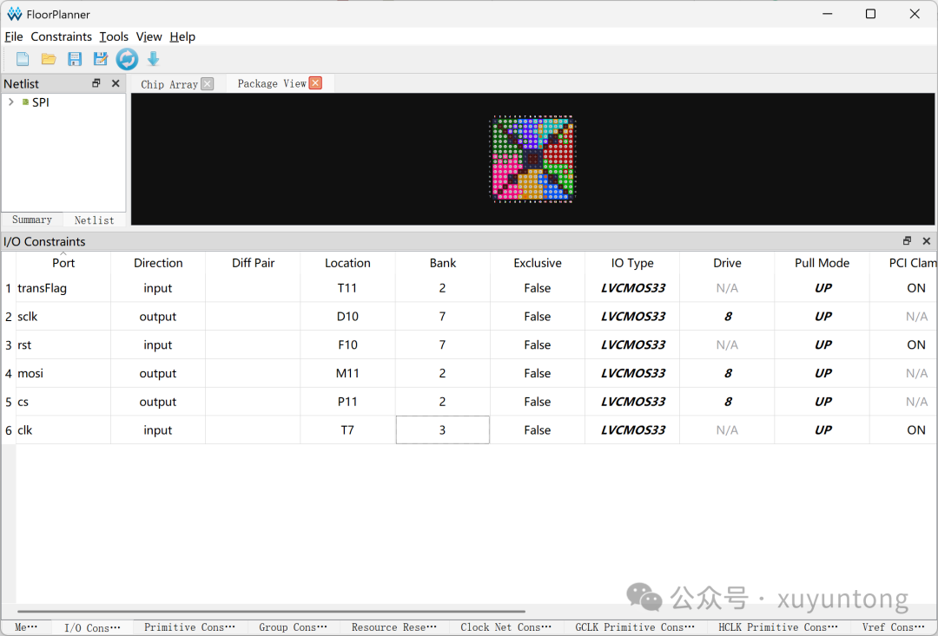Viewport: 938px width, 636px height.
Task: Click the Save As toolbar icon
Action: pyautogui.click(x=100, y=59)
